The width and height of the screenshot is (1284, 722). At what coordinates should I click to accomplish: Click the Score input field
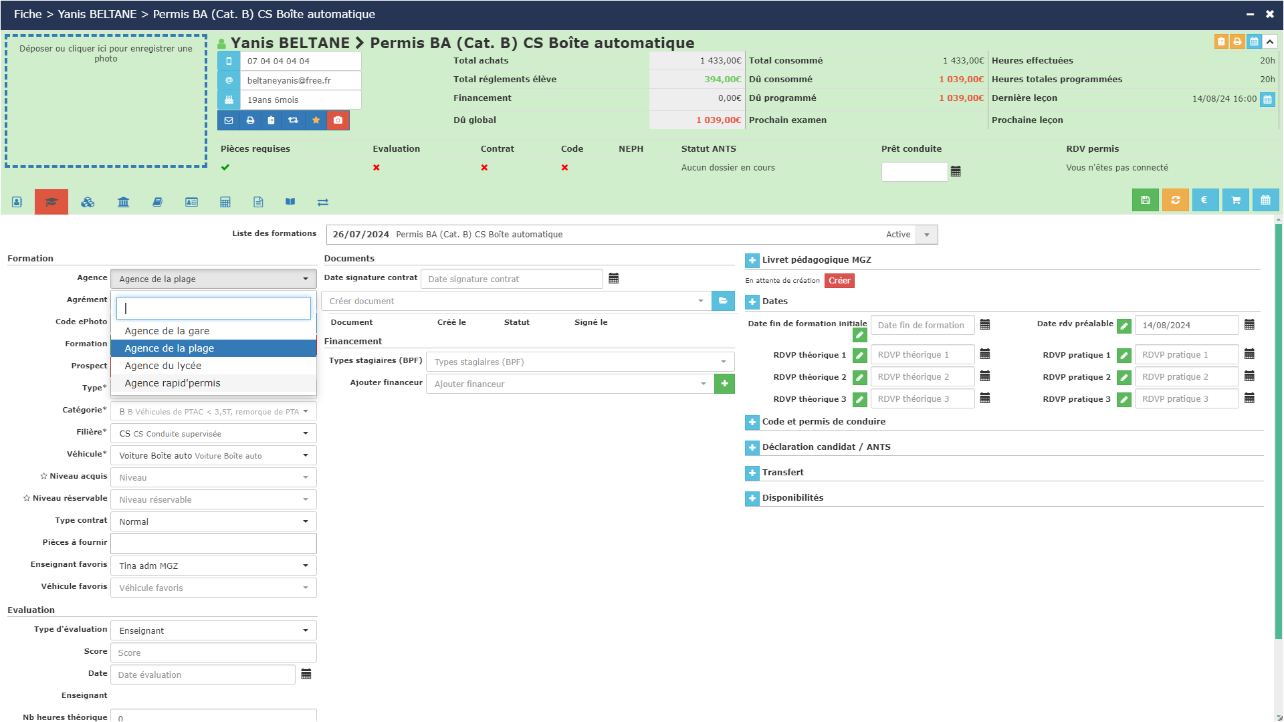[213, 652]
